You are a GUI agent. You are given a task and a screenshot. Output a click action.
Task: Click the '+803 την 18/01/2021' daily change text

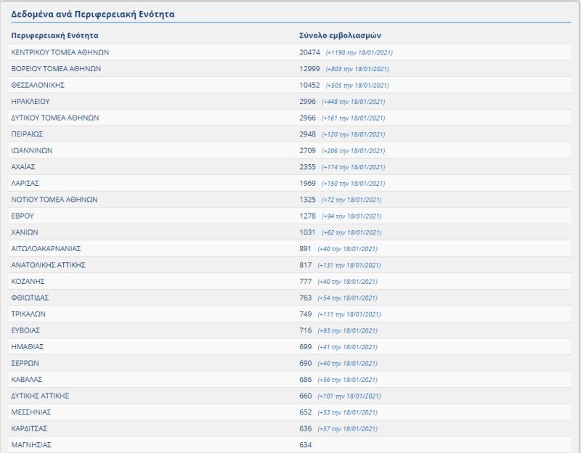357,69
